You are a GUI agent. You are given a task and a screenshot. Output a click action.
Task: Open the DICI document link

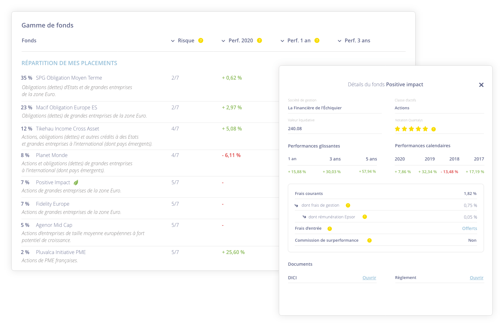[369, 278]
